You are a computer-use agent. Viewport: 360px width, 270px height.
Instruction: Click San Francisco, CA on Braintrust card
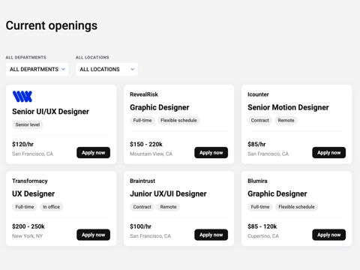[x=151, y=236]
